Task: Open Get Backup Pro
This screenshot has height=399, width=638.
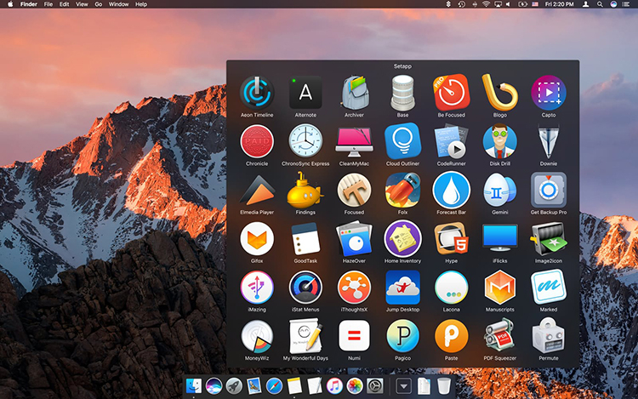Action: coord(549,190)
